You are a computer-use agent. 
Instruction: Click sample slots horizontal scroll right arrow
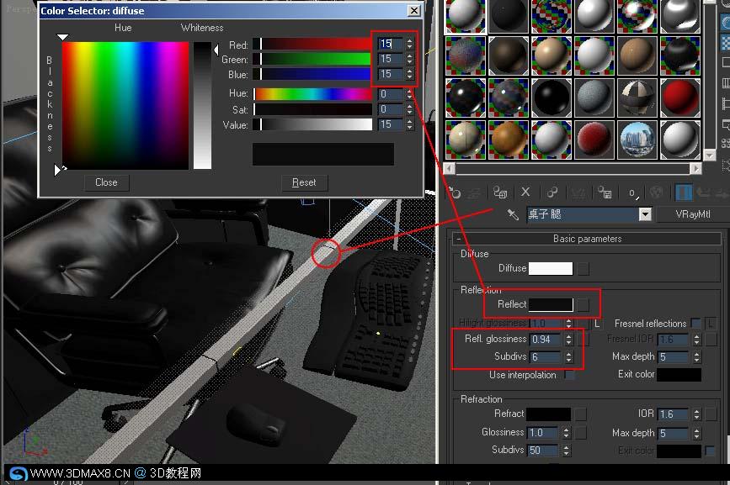click(695, 168)
